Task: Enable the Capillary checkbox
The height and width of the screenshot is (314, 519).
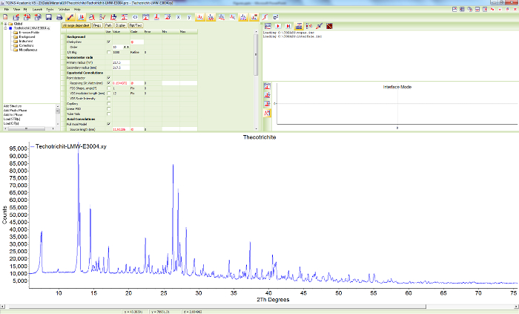Action: (x=108, y=104)
